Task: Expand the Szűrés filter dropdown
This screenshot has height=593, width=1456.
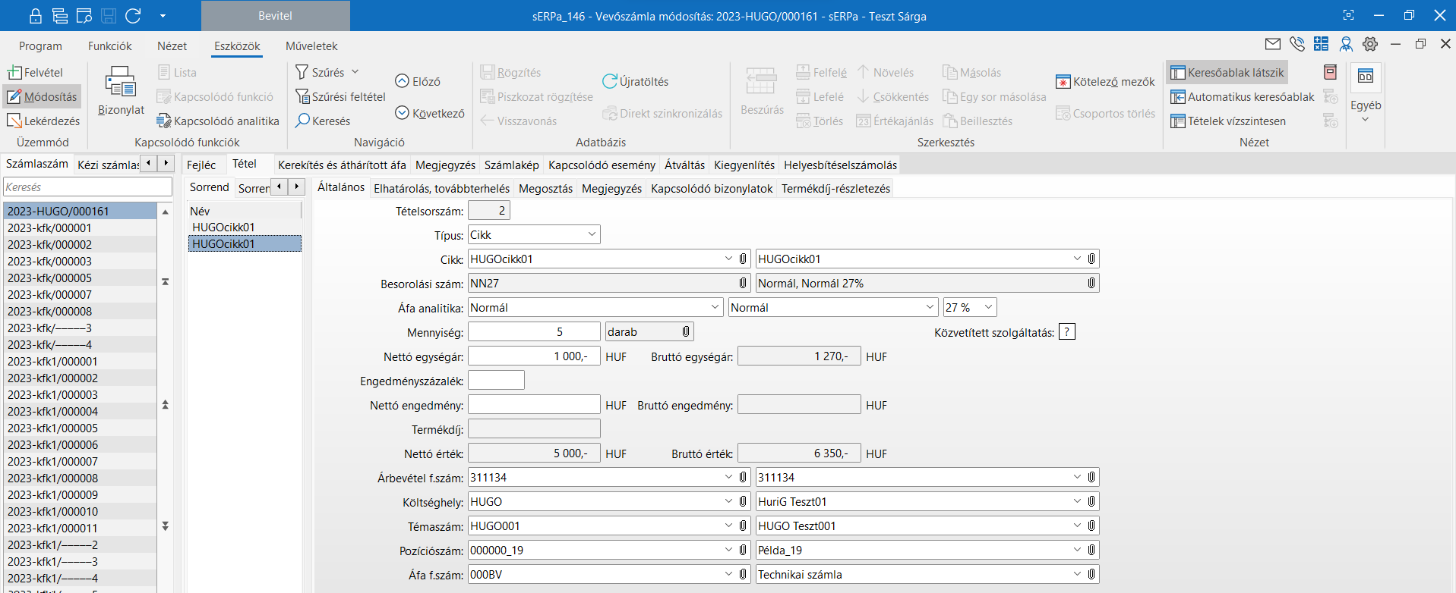Action: coord(355,72)
